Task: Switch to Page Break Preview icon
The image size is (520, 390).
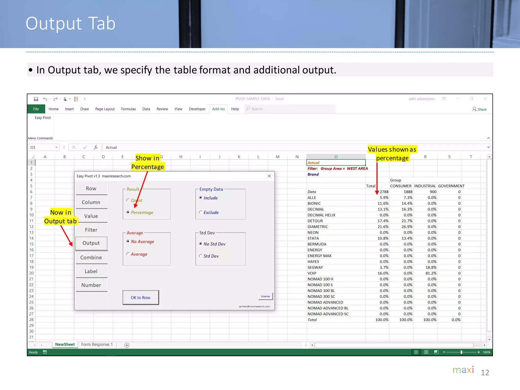Action: click(x=436, y=352)
